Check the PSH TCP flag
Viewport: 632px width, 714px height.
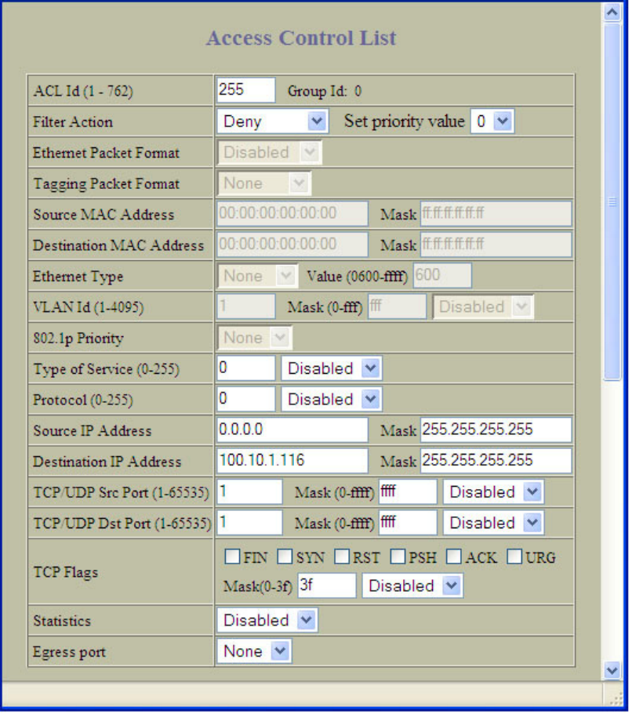click(398, 556)
